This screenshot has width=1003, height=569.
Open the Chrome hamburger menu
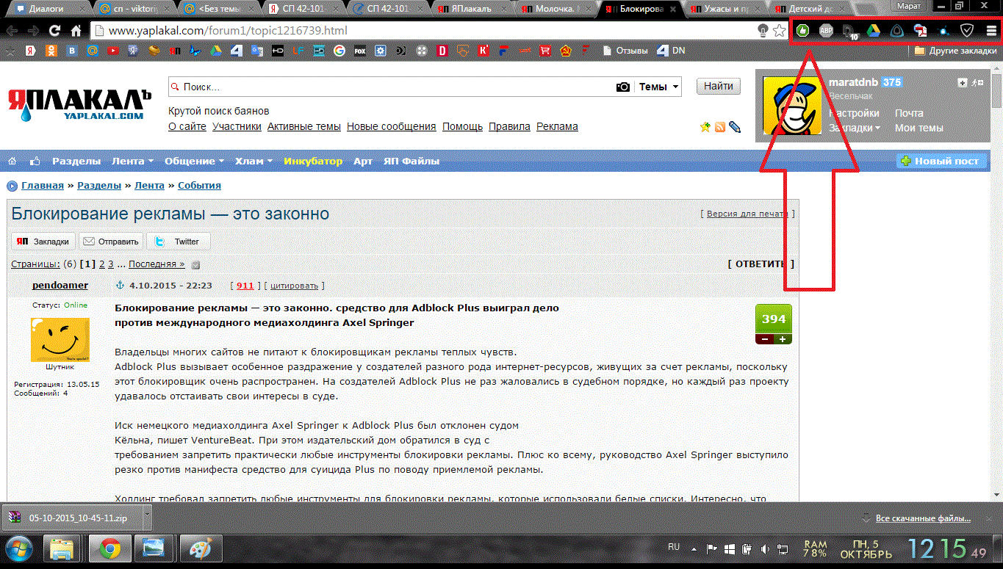click(991, 31)
